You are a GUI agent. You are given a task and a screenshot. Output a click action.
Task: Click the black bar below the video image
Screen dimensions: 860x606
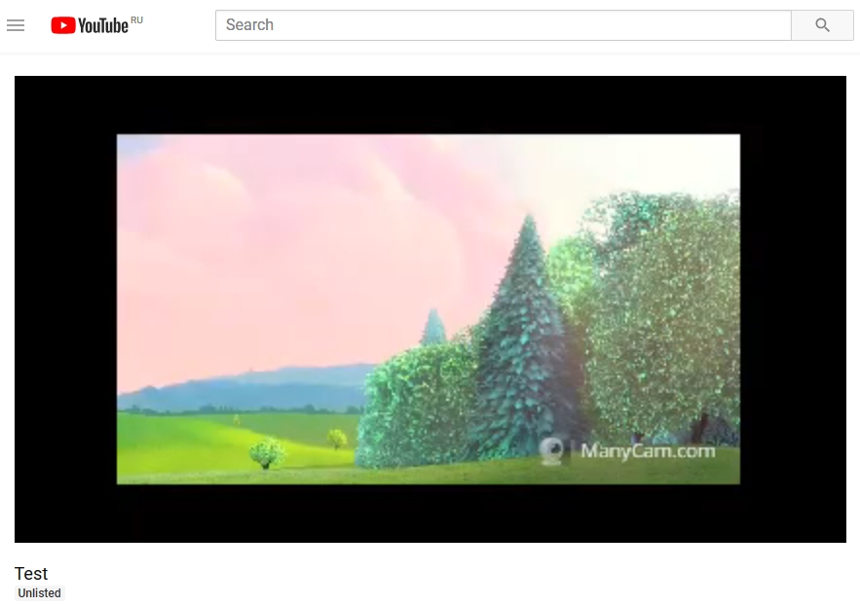point(429,514)
